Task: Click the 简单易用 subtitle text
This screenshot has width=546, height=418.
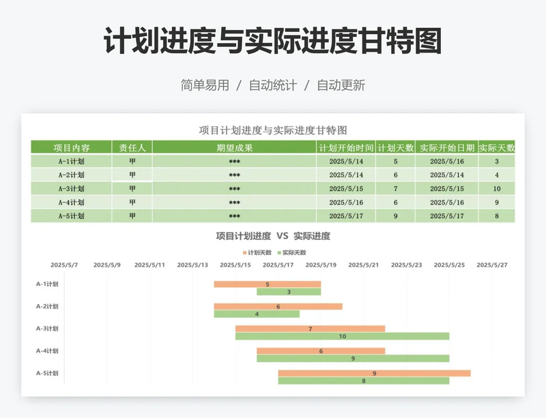Action: (x=205, y=85)
